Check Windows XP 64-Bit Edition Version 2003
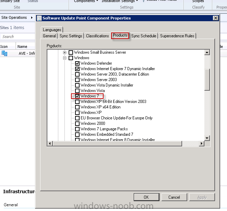Image resolution: width=227 pixels, height=211 pixels. [x=77, y=102]
